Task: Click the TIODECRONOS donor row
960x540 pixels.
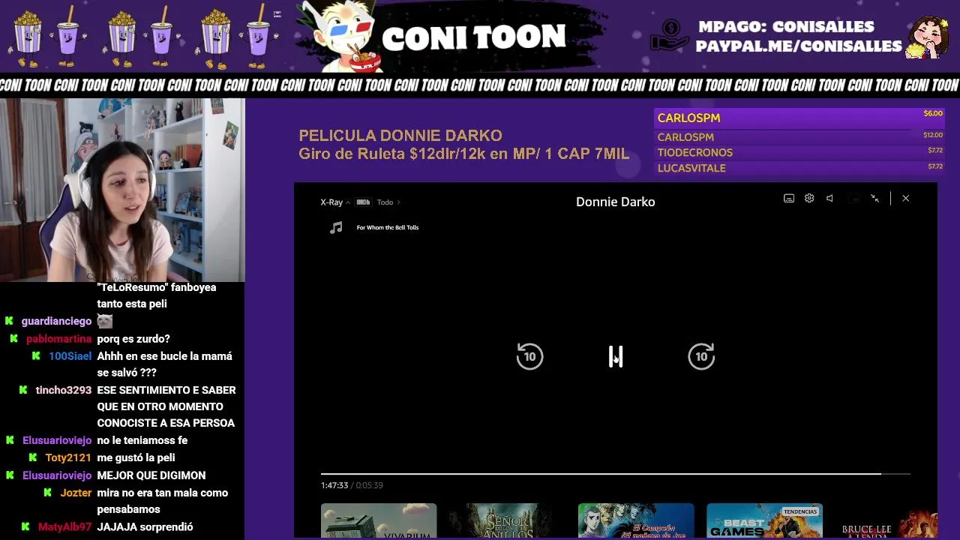Action: [799, 152]
